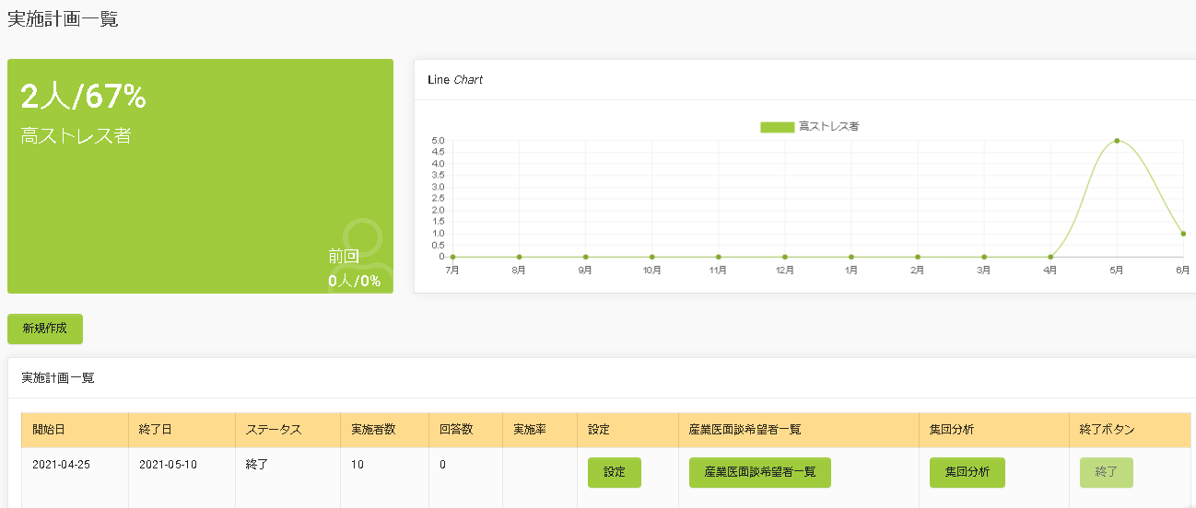Image resolution: width=1196 pixels, height=508 pixels.
Task: Click the 7月 data point on the chart
Action: [452, 257]
